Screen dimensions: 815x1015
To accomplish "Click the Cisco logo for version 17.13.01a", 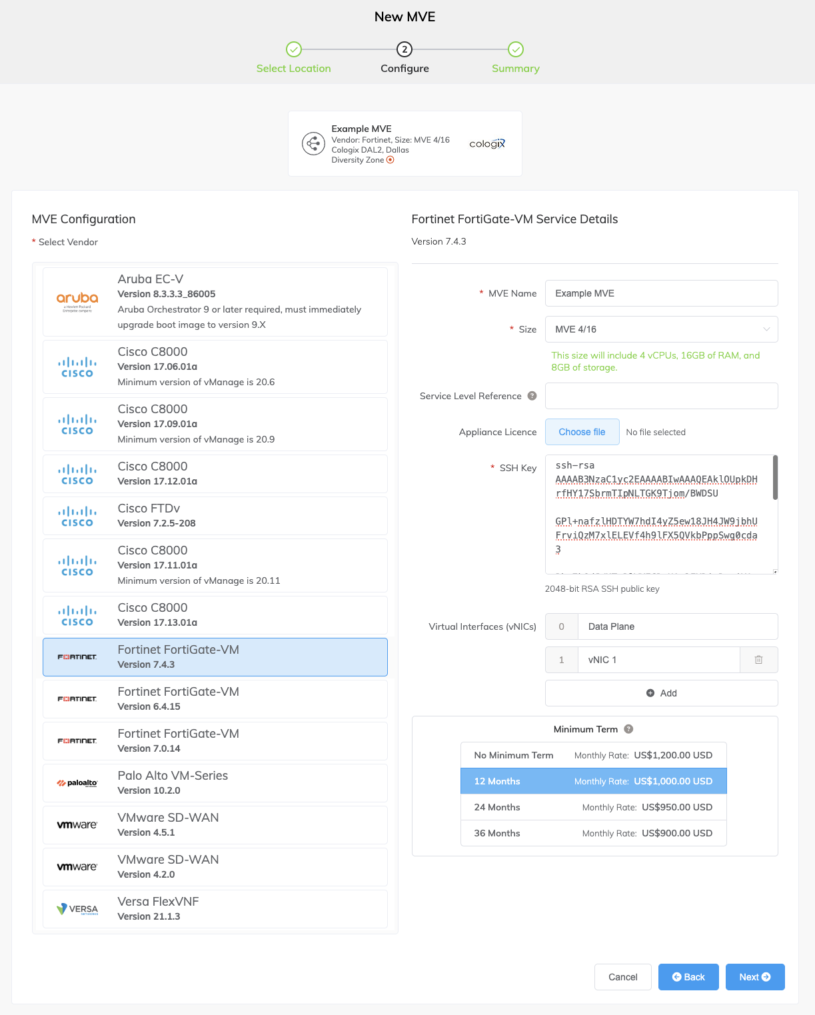I will coord(77,616).
